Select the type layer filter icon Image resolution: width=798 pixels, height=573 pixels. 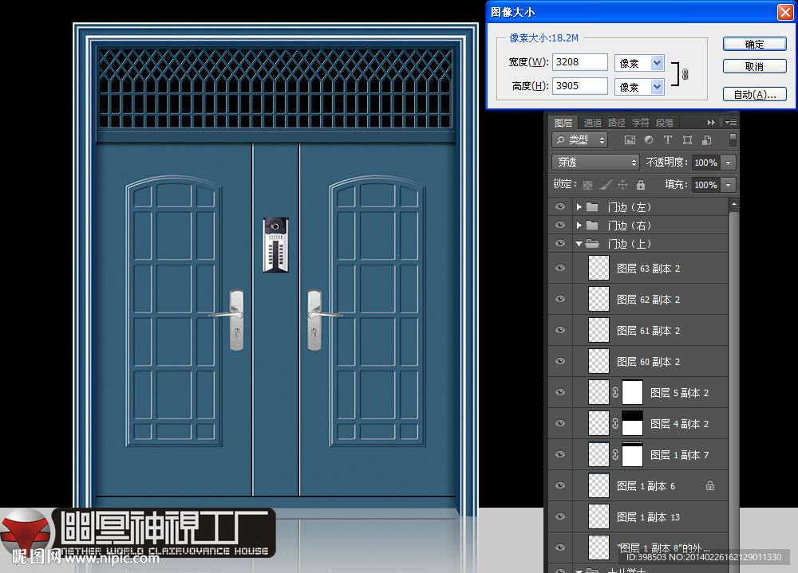[668, 139]
